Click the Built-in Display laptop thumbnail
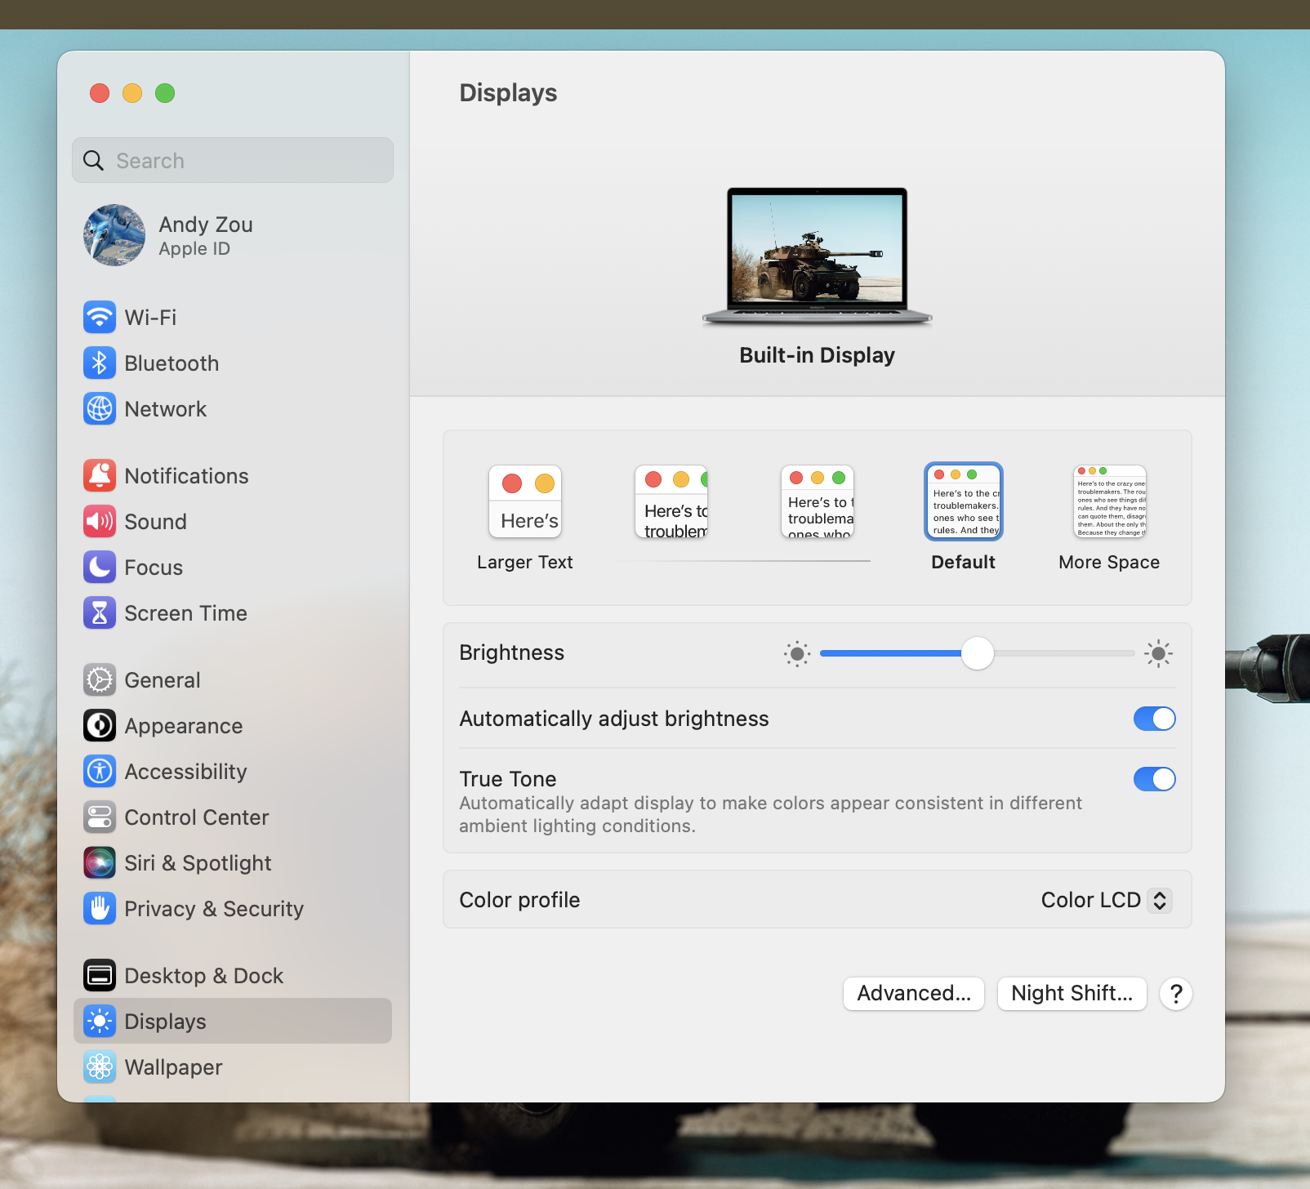This screenshot has height=1189, width=1310. (x=817, y=256)
